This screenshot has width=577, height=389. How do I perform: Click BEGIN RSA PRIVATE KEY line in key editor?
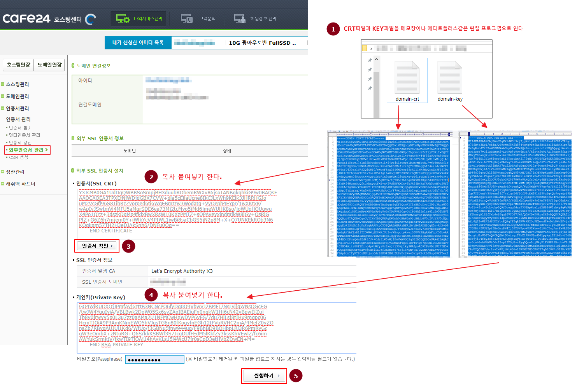496,138
